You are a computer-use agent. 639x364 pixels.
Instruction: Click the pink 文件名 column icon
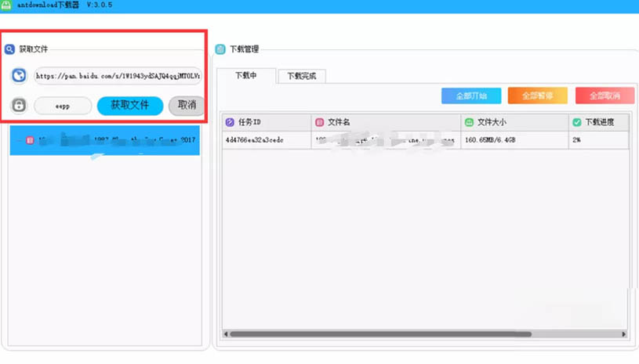pos(319,123)
